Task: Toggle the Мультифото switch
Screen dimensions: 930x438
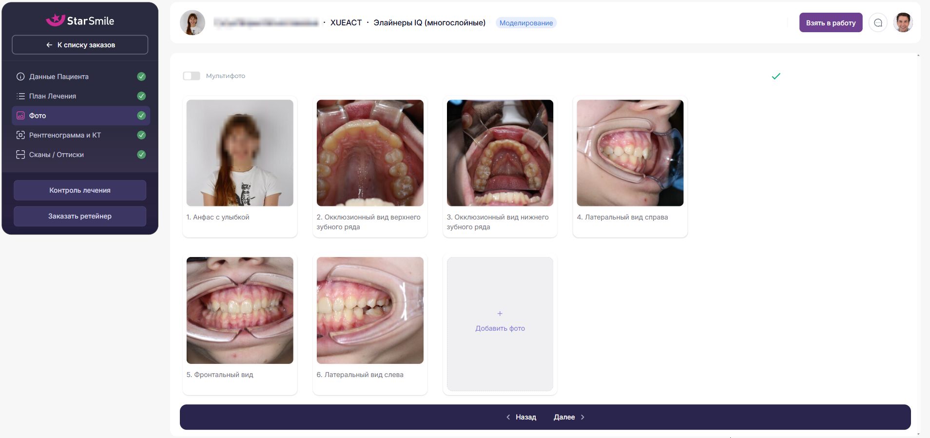Action: coord(192,76)
